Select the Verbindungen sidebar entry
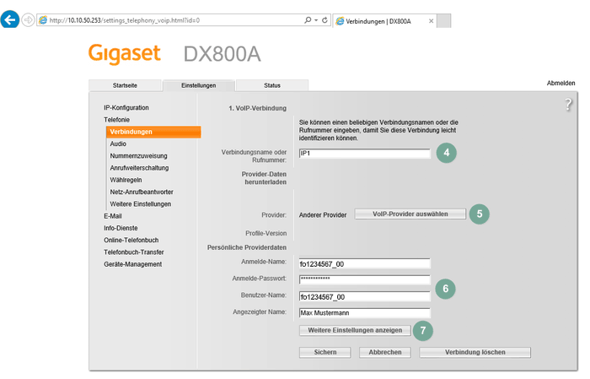 click(x=153, y=132)
